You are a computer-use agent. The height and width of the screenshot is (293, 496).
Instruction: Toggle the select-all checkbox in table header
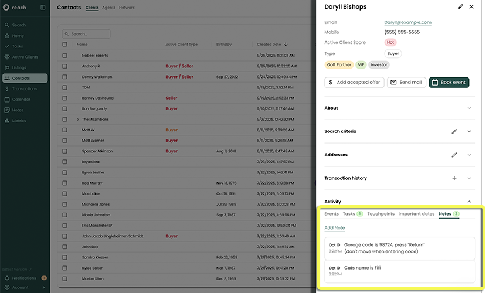click(65, 45)
